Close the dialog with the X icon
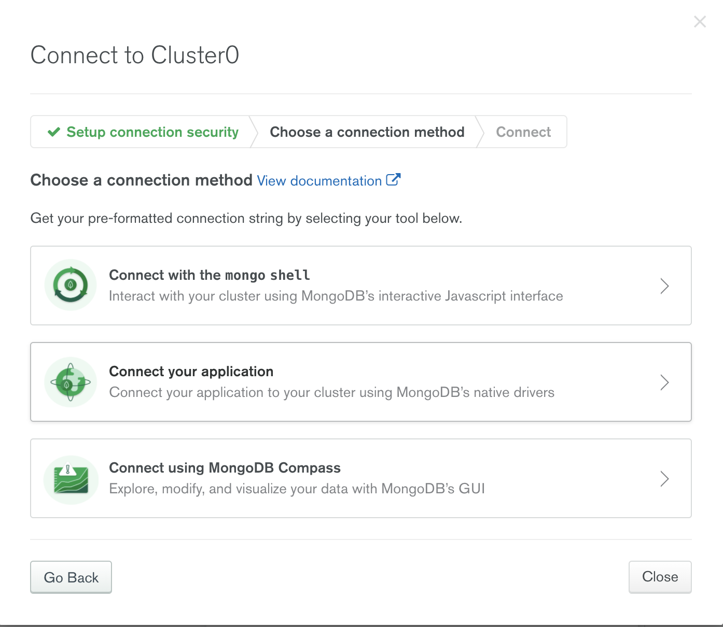Image resolution: width=723 pixels, height=627 pixels. 700,22
